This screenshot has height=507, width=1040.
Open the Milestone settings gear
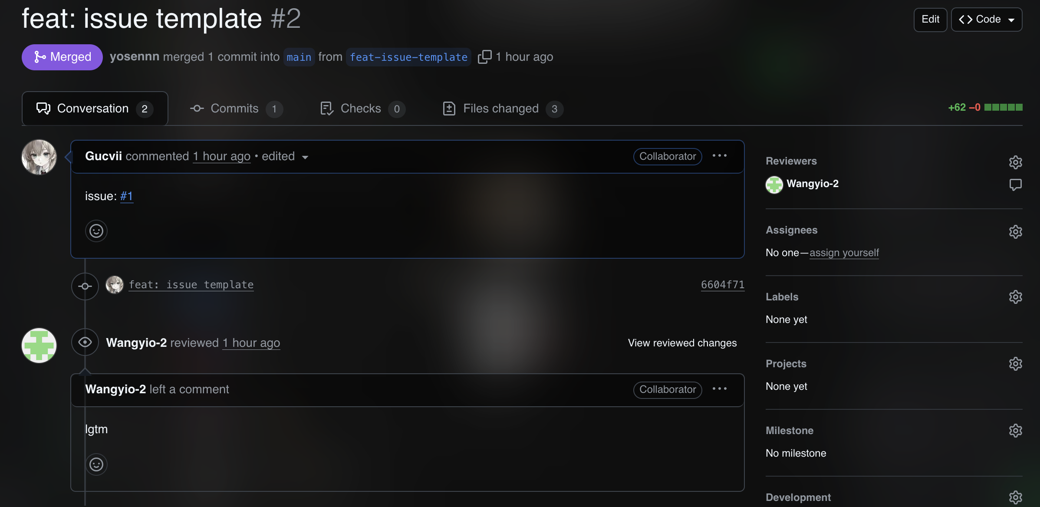coord(1015,431)
